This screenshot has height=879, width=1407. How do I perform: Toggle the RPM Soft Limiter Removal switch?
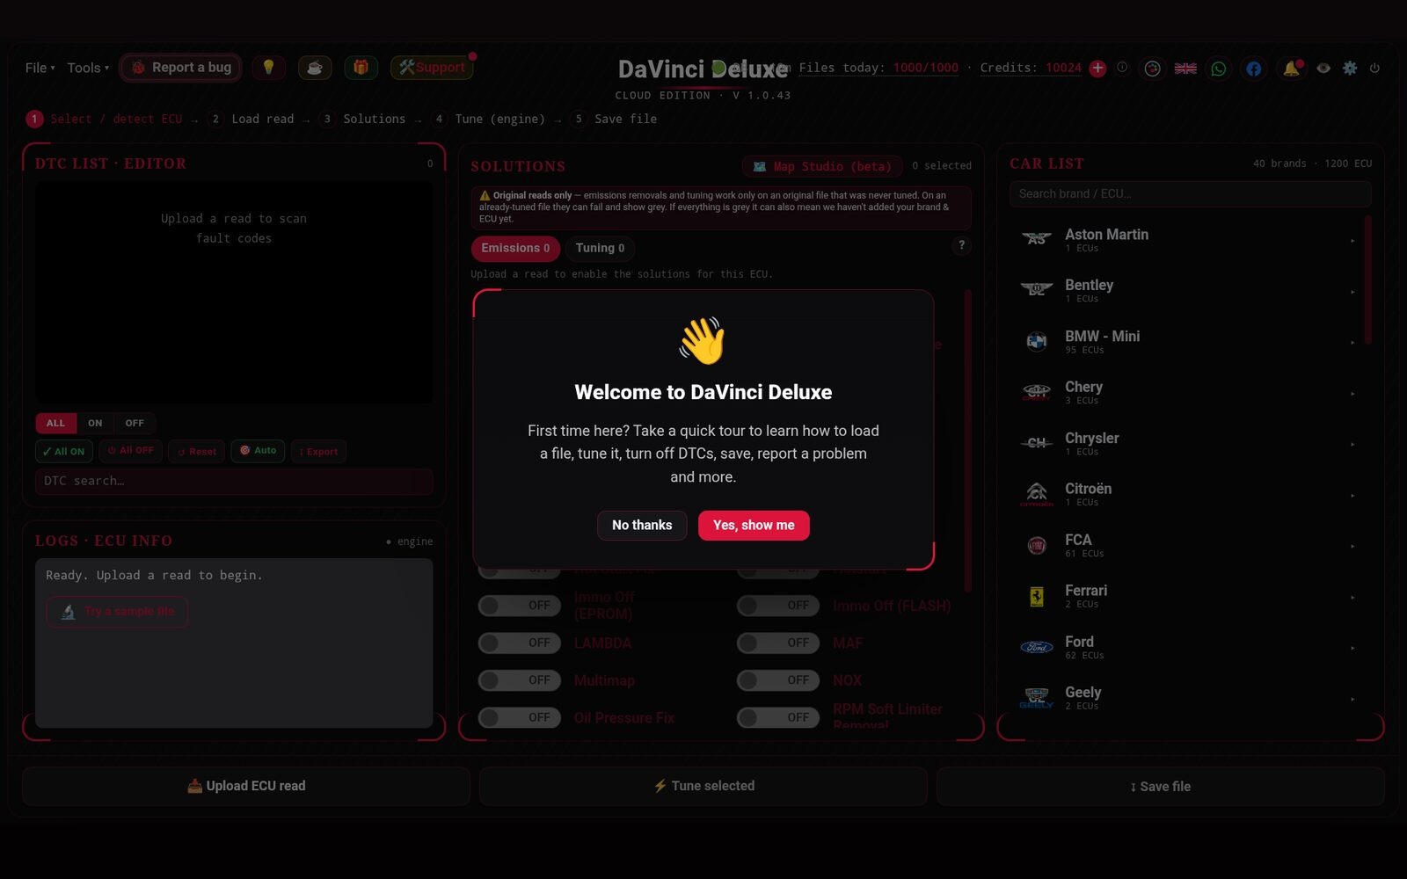coord(778,718)
